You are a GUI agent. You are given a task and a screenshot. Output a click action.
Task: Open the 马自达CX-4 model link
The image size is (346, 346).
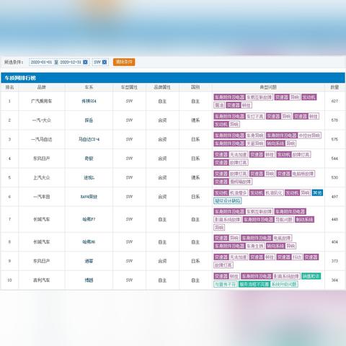coord(89,139)
